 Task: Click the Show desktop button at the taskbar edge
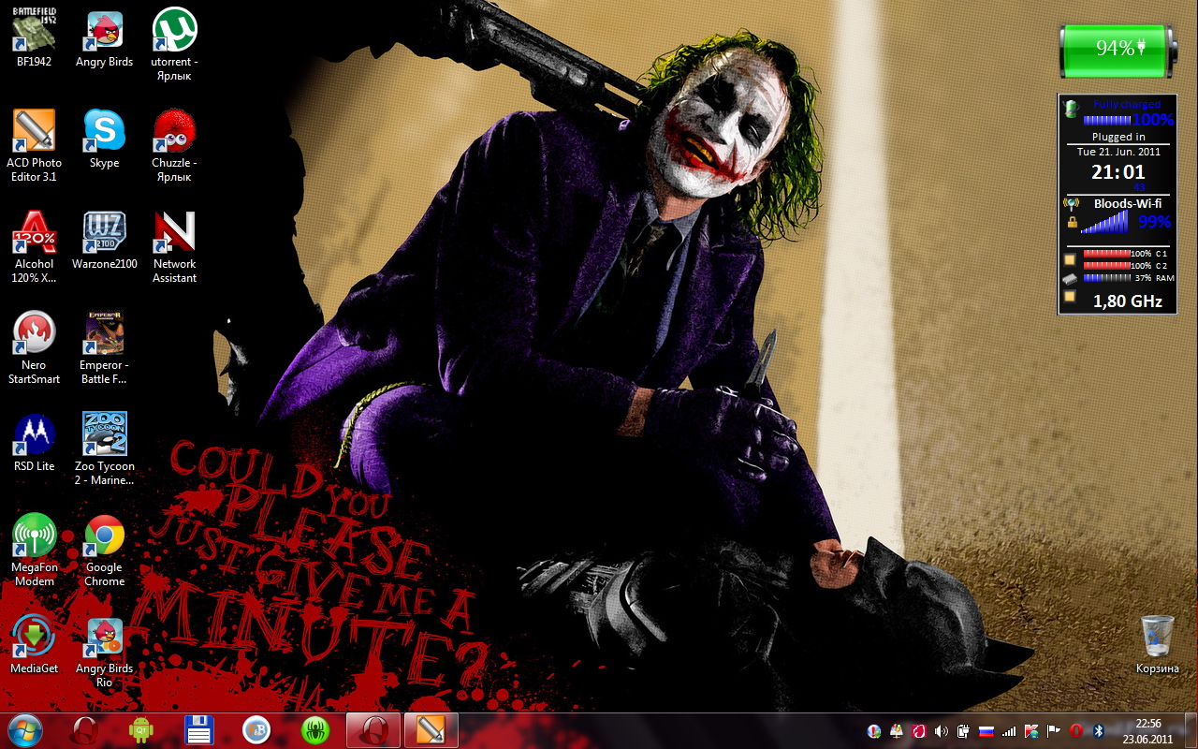coord(1191,730)
